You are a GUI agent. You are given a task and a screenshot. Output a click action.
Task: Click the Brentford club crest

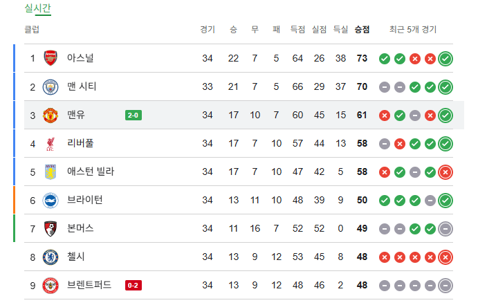pyautogui.click(x=50, y=285)
